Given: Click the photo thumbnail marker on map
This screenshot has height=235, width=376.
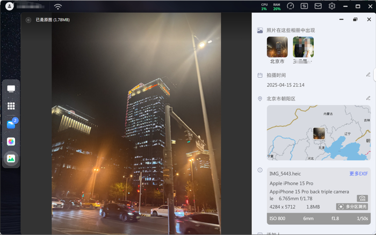Looking at the screenshot, I should point(319,134).
